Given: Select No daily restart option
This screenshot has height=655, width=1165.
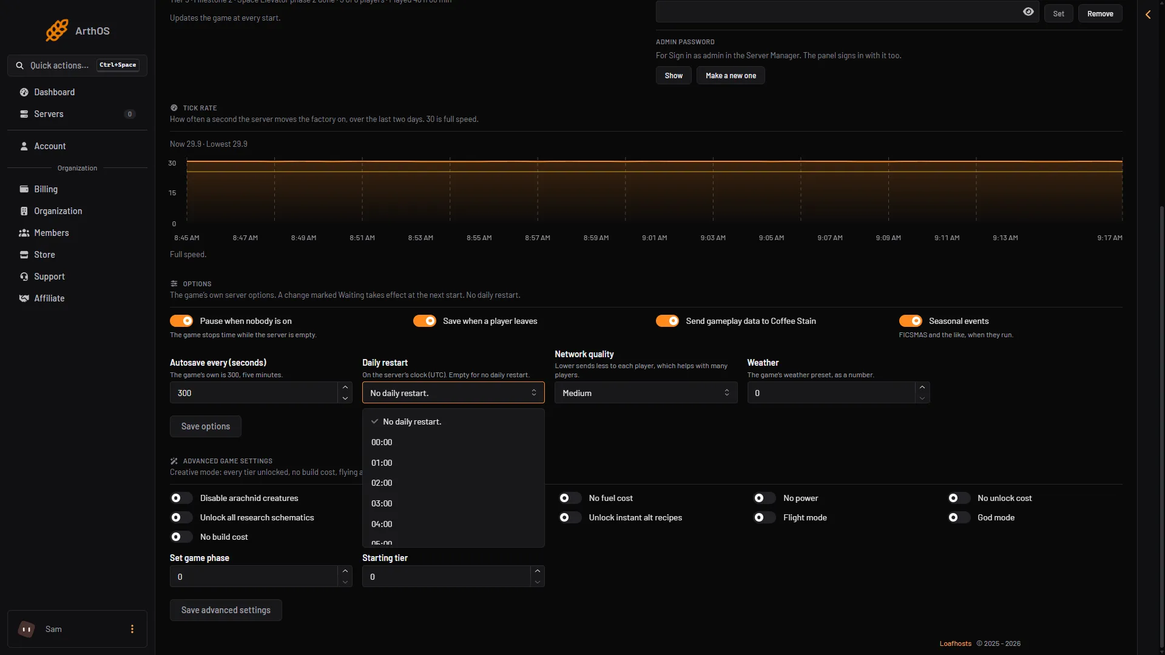Looking at the screenshot, I should click(453, 422).
